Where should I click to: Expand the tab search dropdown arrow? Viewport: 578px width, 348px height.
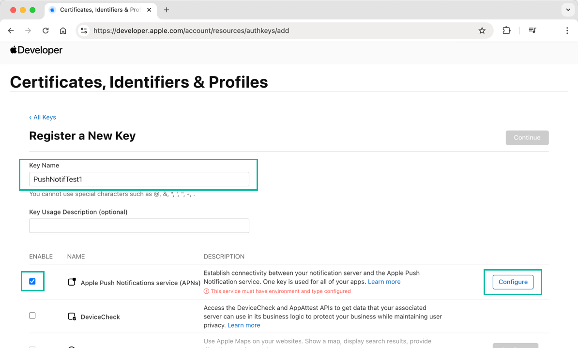coord(568,10)
